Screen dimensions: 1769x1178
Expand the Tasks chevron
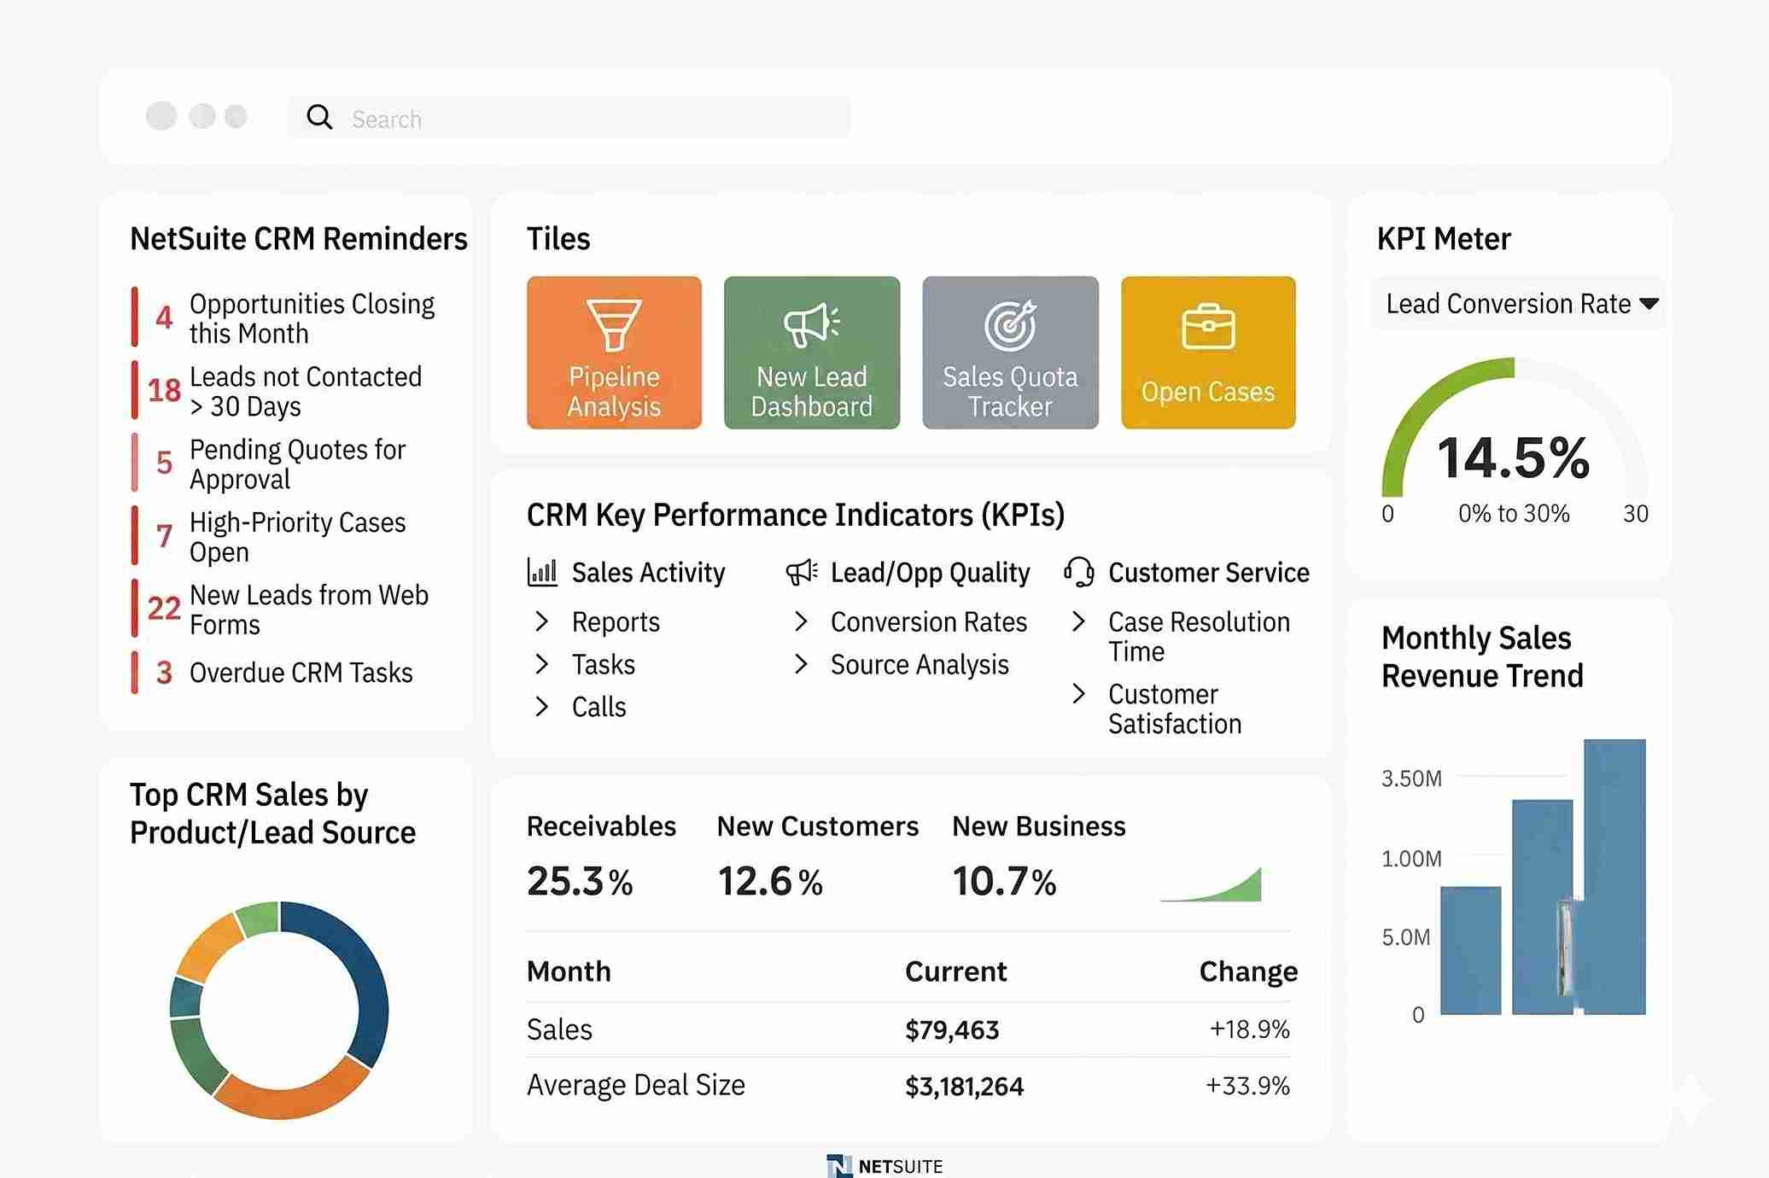click(x=541, y=664)
